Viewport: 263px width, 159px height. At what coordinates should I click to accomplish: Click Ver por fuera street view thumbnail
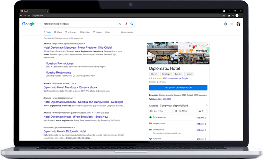pos(194,59)
